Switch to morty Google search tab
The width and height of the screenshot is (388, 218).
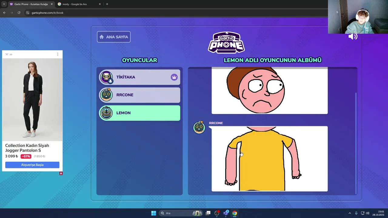pos(79,4)
